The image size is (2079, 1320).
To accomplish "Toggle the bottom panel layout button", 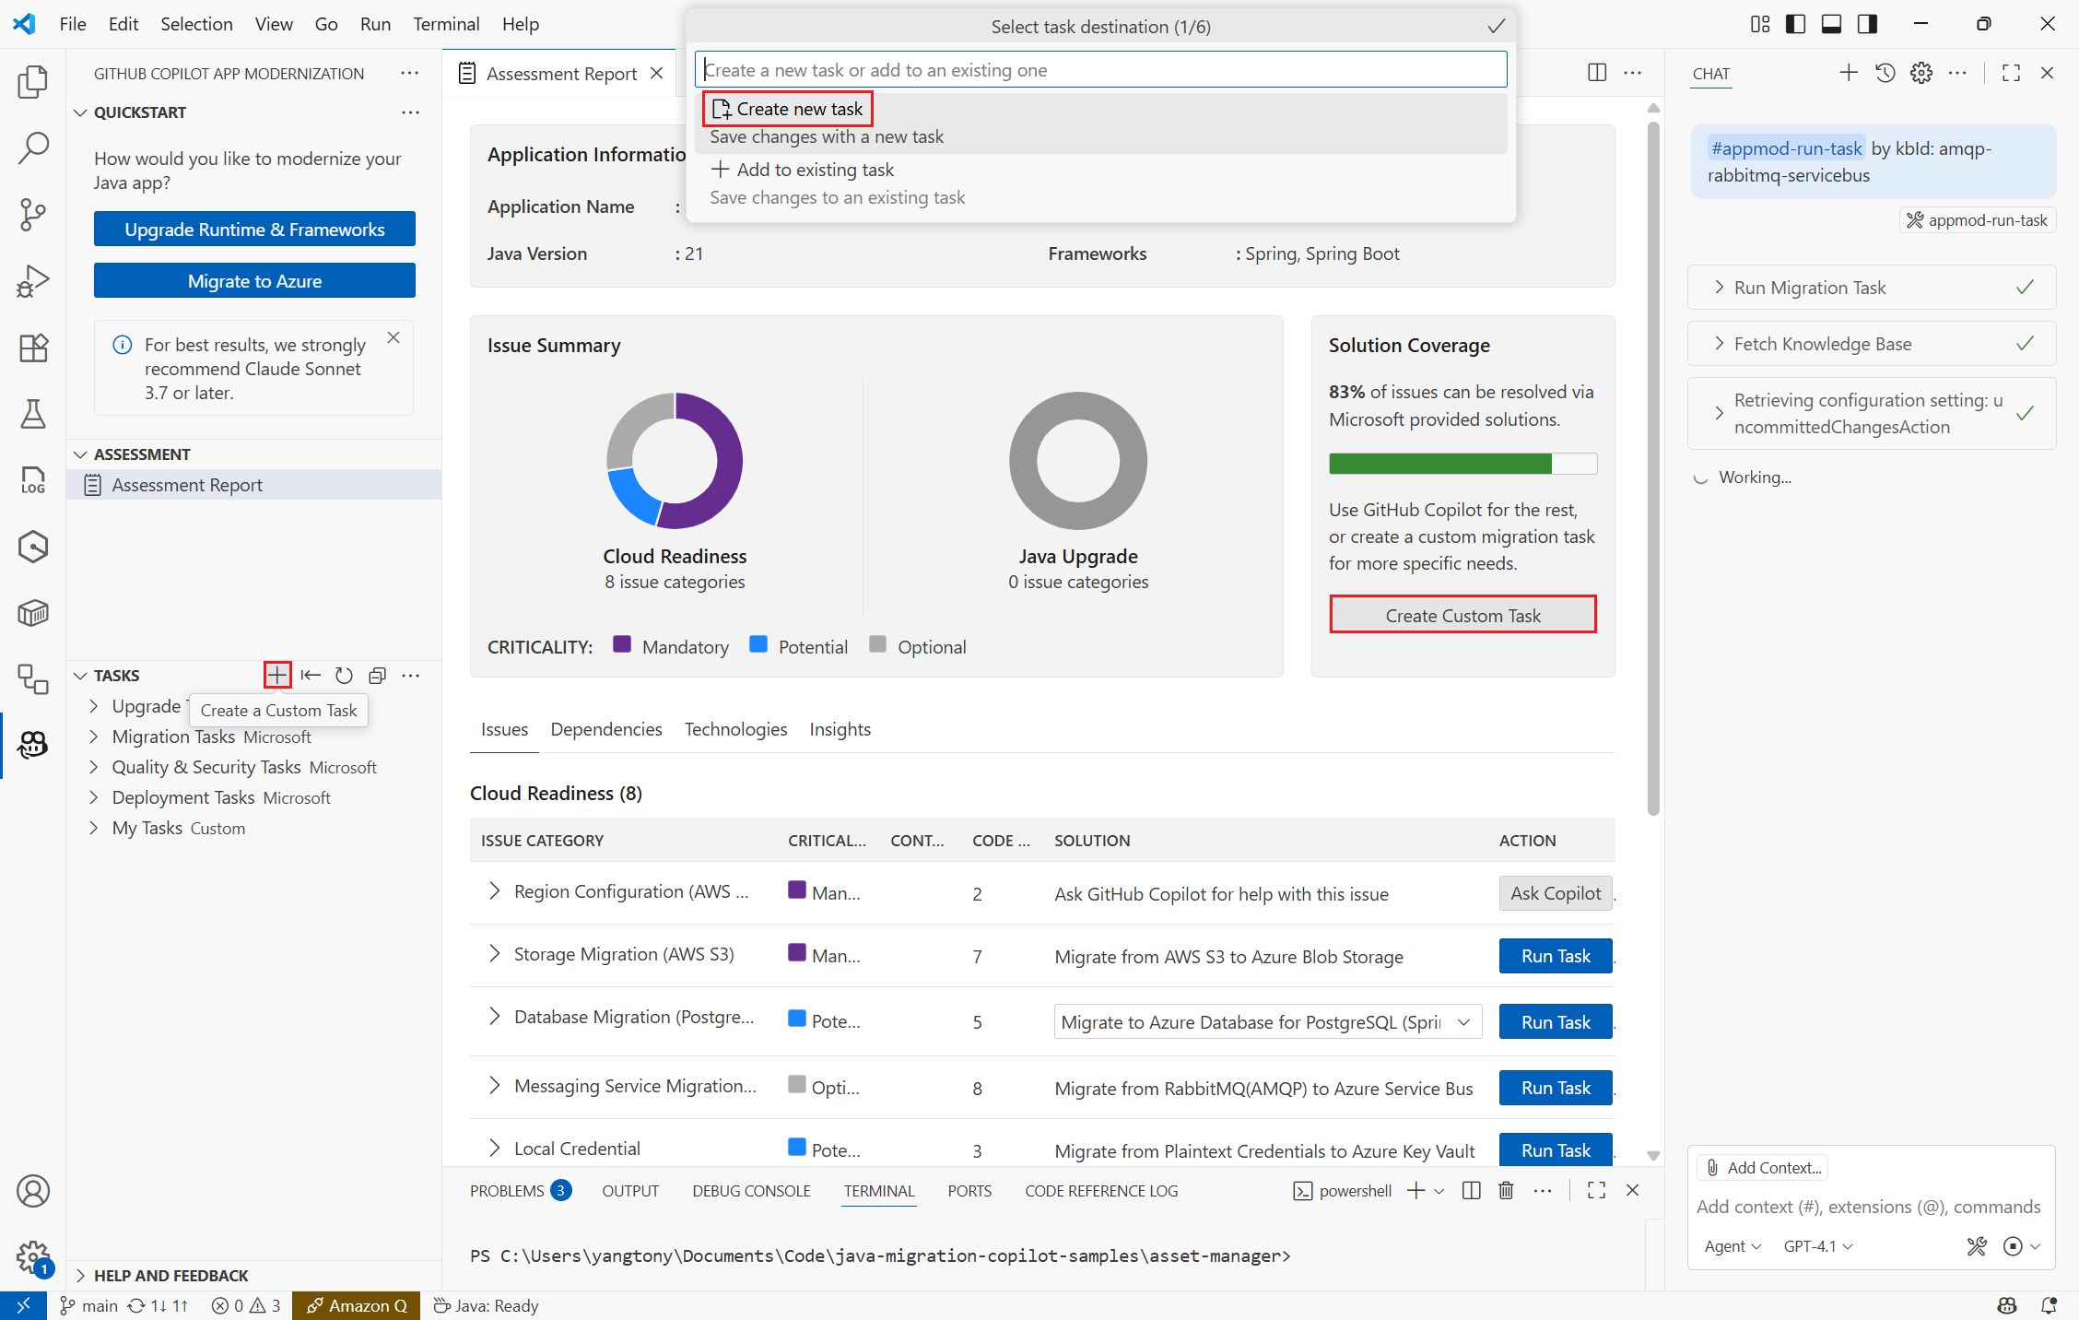I will point(1831,24).
